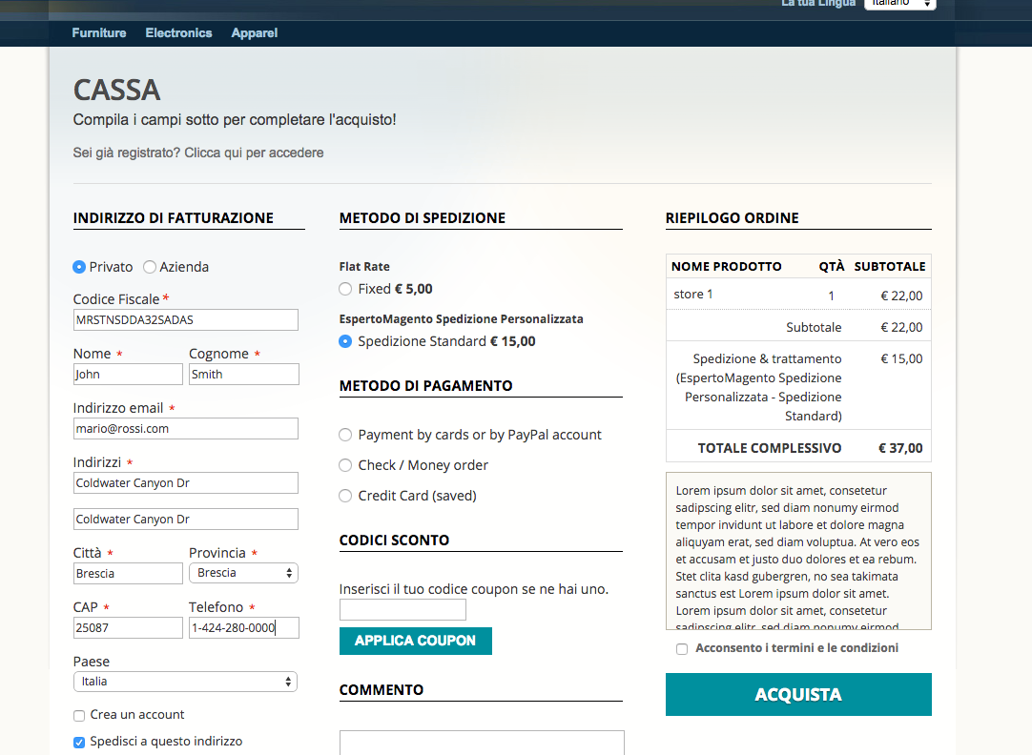The height and width of the screenshot is (755, 1032).
Task: Click the Nome field containing John
Action: point(128,375)
